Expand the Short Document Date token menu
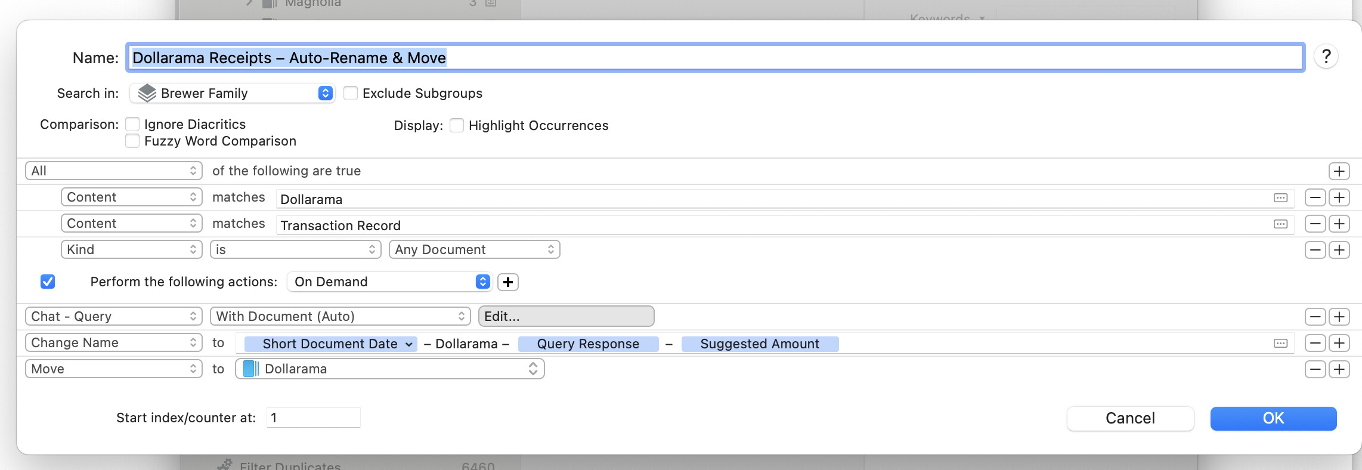The height and width of the screenshot is (470, 1362). 409,344
